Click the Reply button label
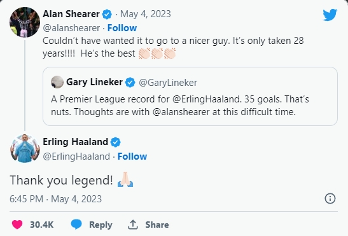Viewport: 348px width, 236px height. pyautogui.click(x=101, y=225)
